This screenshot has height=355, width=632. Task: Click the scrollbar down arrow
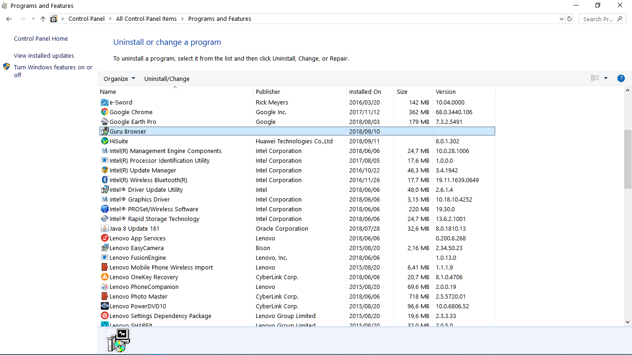(x=628, y=322)
